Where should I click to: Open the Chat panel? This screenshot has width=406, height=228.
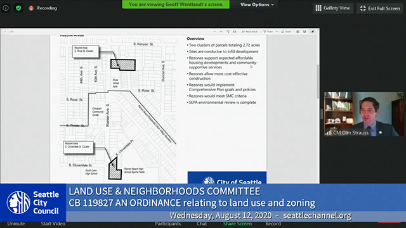point(202,224)
